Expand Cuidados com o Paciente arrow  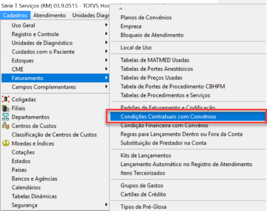tap(106, 51)
